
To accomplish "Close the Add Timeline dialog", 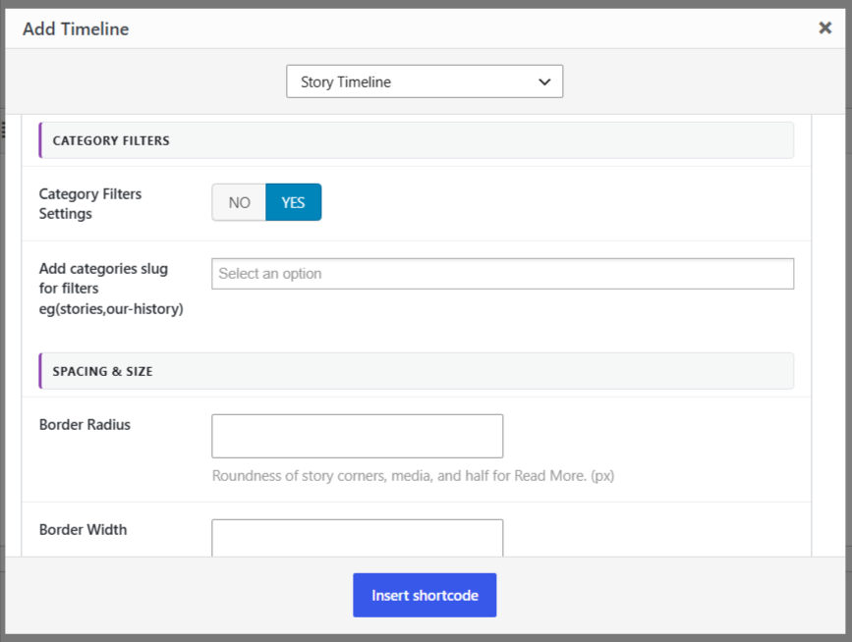I will tap(824, 27).
